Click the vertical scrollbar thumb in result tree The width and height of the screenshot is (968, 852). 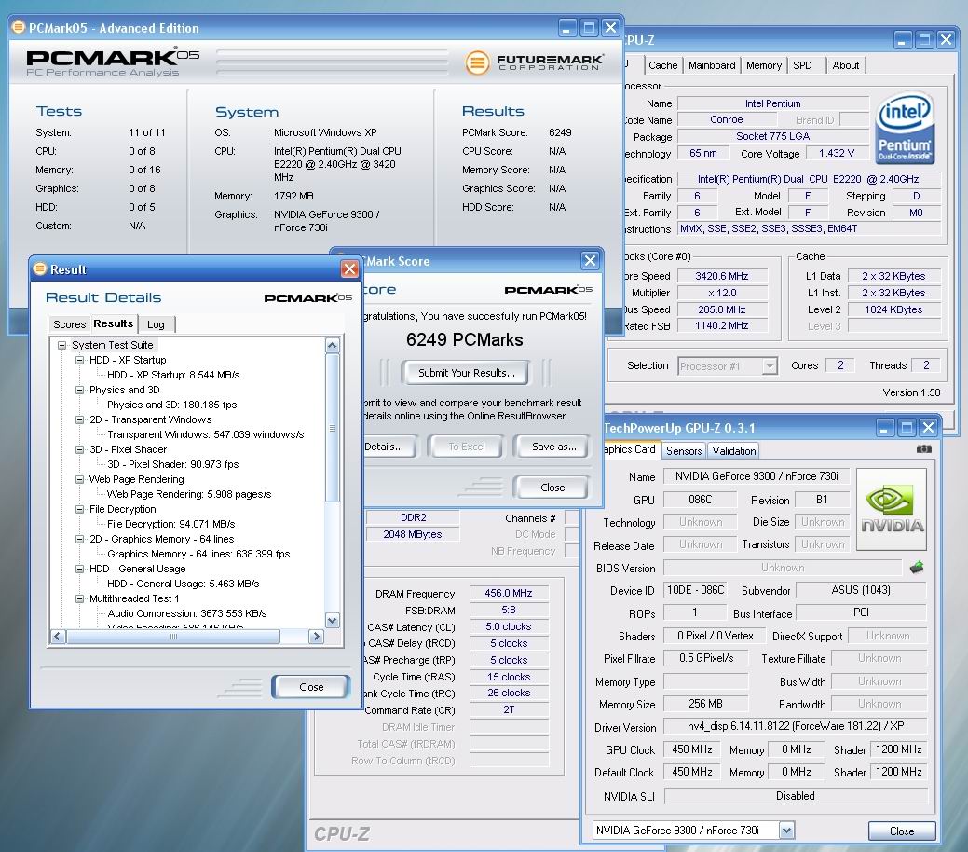coord(332,428)
